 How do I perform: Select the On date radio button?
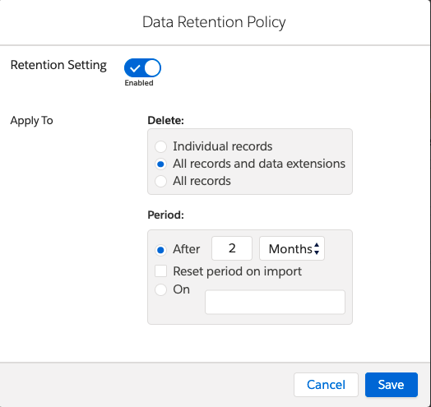tap(160, 289)
